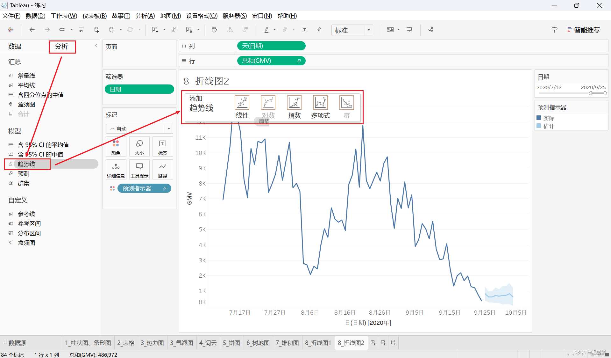Open the dropdown arrow next to new worksheet
Screen dimensions: 611x358
164,30
